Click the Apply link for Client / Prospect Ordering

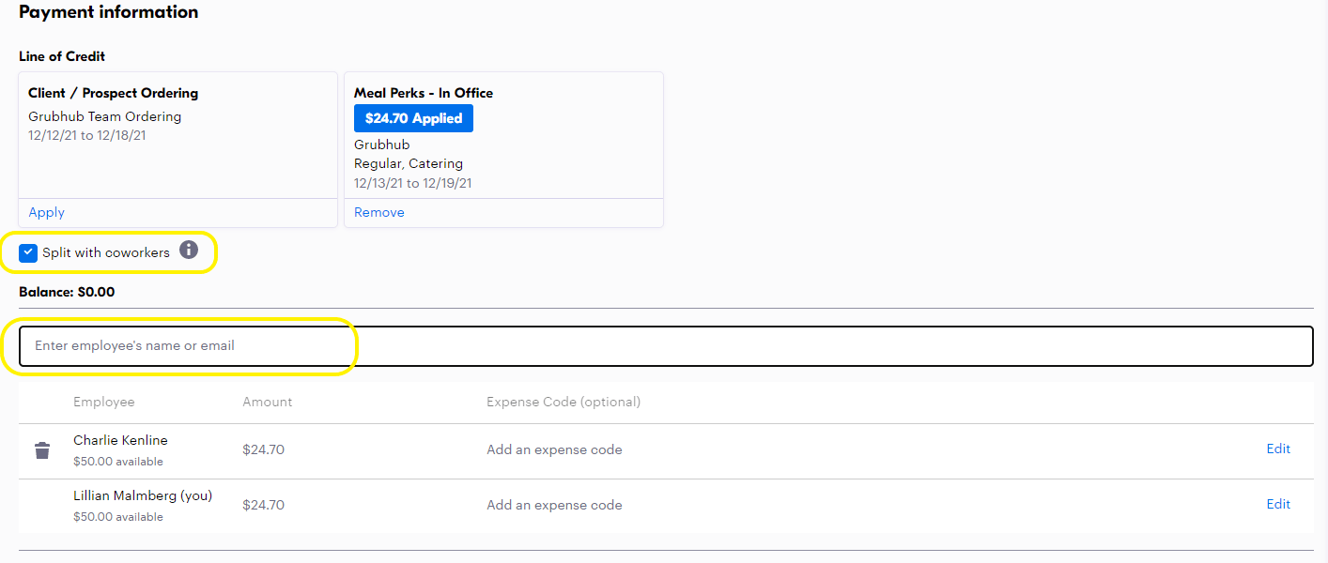(x=46, y=213)
